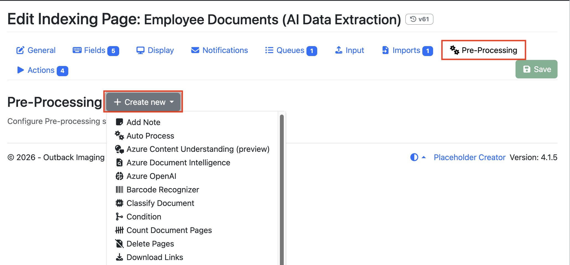This screenshot has height=265, width=570.
Task: Click the Download Links arrow icon
Action: (119, 257)
